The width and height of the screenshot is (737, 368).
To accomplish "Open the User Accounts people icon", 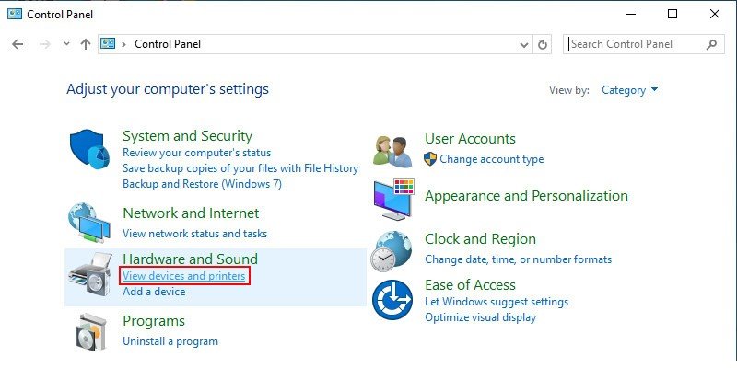I will (392, 150).
